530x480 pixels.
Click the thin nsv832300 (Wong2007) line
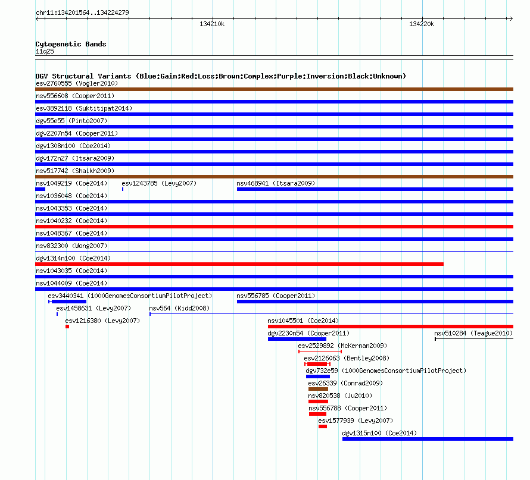274,252
